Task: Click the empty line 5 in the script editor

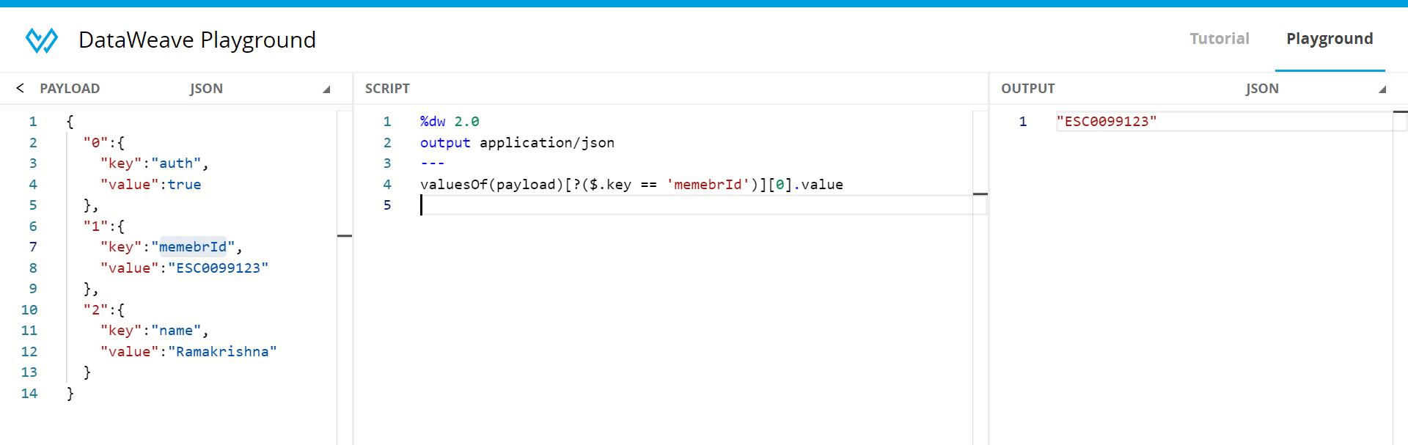Action: [x=703, y=205]
